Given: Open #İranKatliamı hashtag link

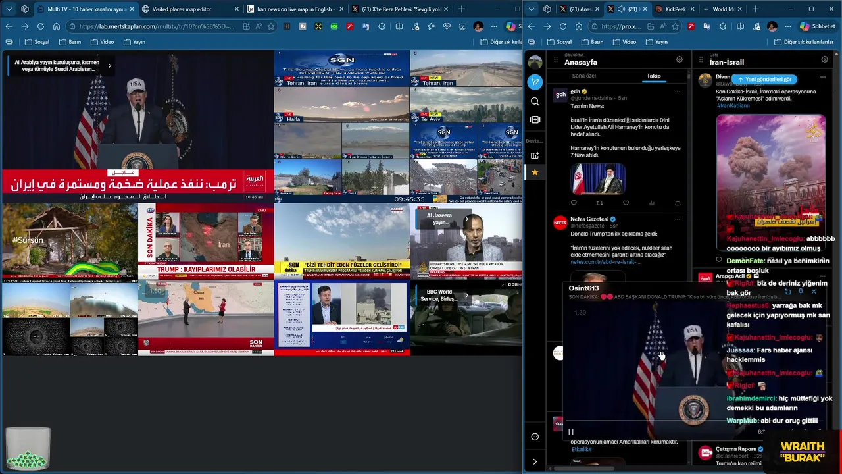Looking at the screenshot, I should tap(733, 105).
